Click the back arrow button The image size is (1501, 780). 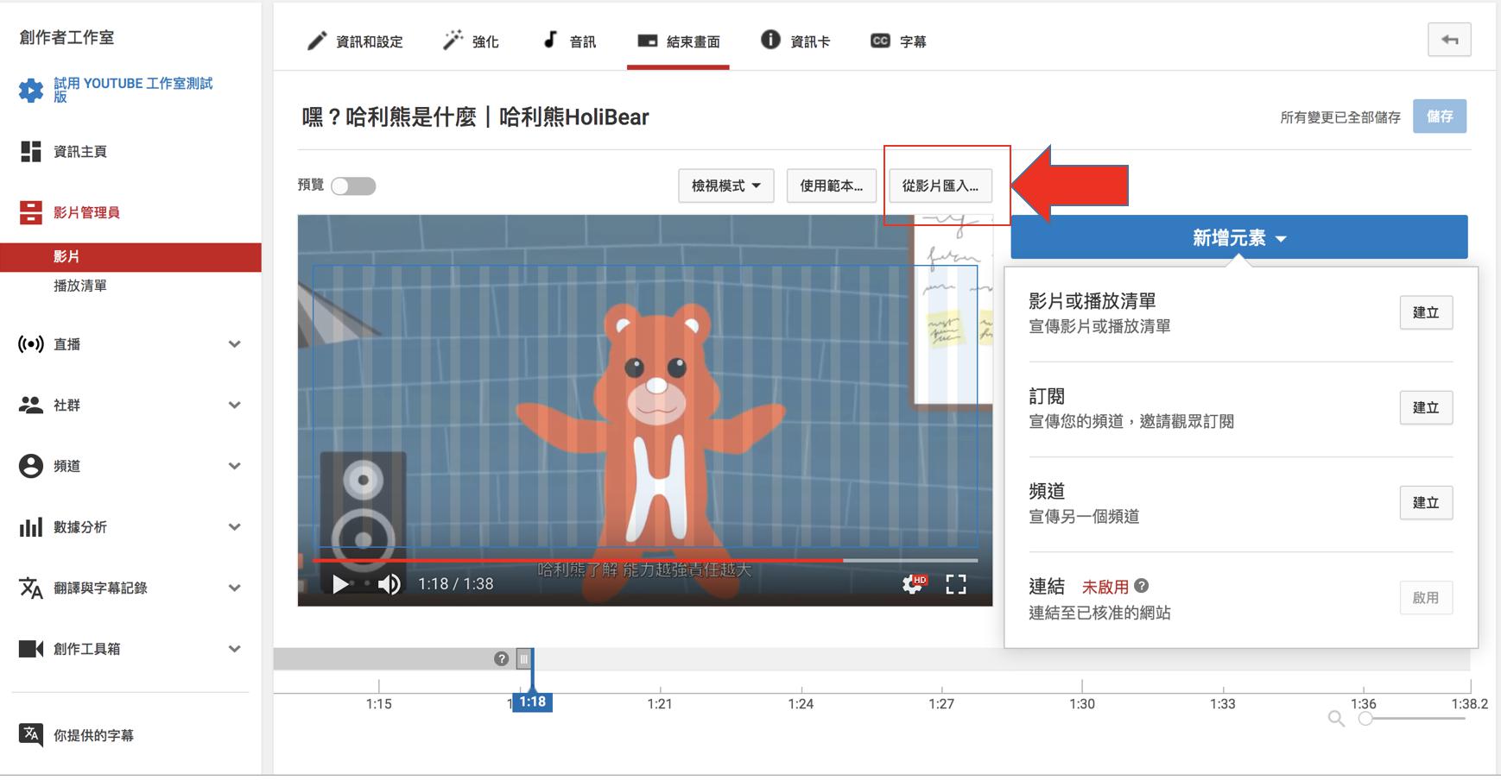(x=1449, y=40)
